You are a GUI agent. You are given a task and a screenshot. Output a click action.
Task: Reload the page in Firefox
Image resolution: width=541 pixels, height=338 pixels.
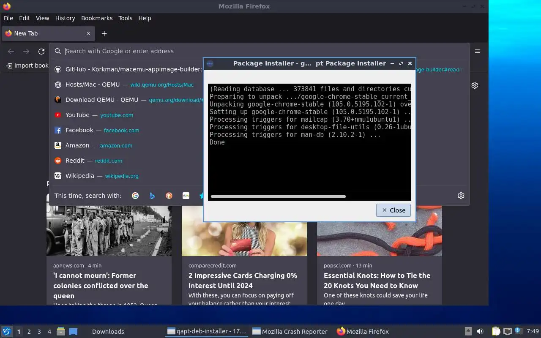[41, 51]
